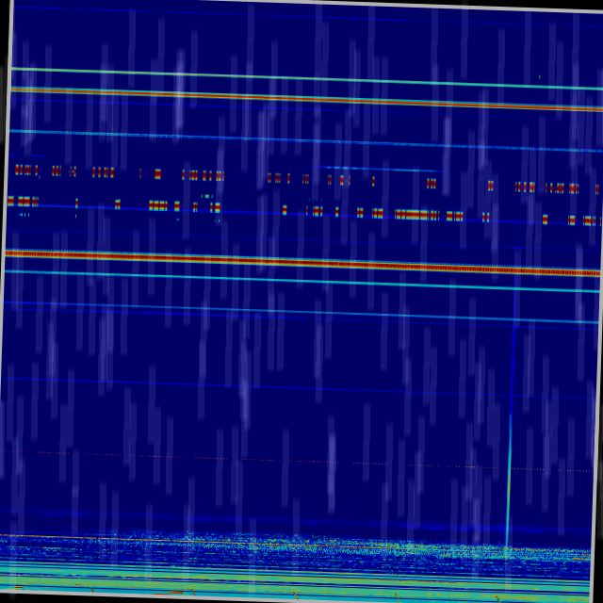Screen dimensions: 603x603
Task: Click the thin cyan line near the top
Action: pyautogui.click(x=283, y=76)
